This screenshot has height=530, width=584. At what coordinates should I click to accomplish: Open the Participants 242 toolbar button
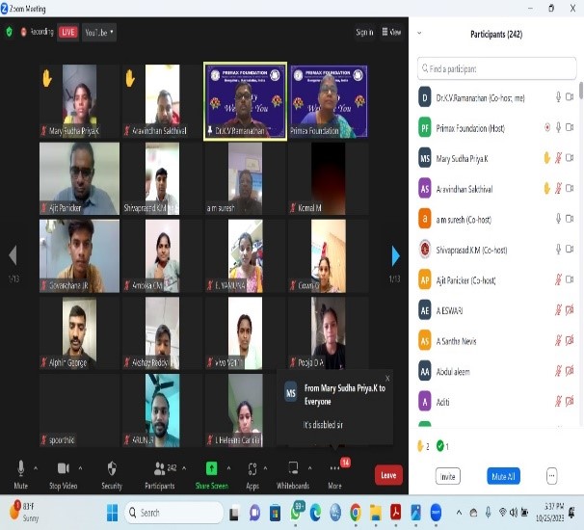(x=160, y=474)
